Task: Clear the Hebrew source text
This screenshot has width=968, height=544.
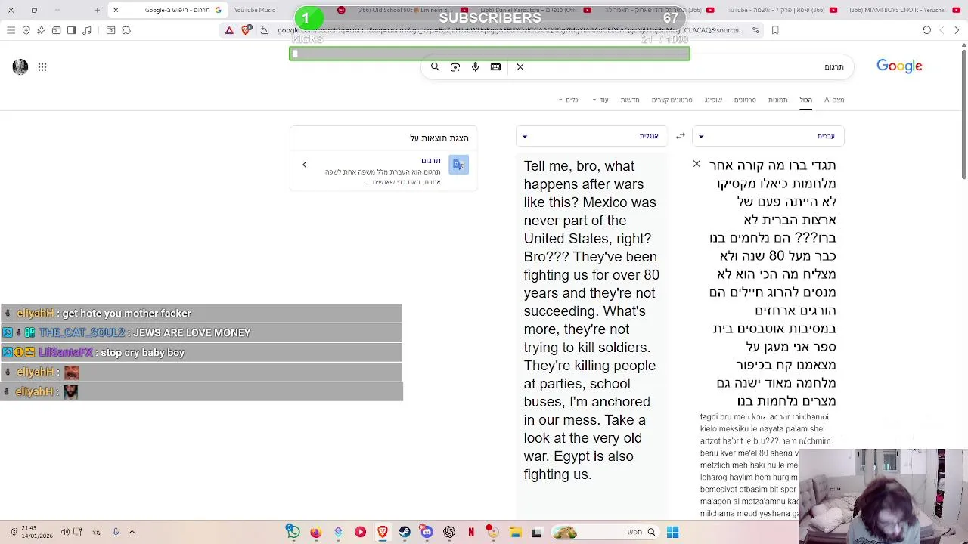Action: 697,164
